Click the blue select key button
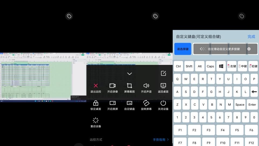 [x=183, y=49]
